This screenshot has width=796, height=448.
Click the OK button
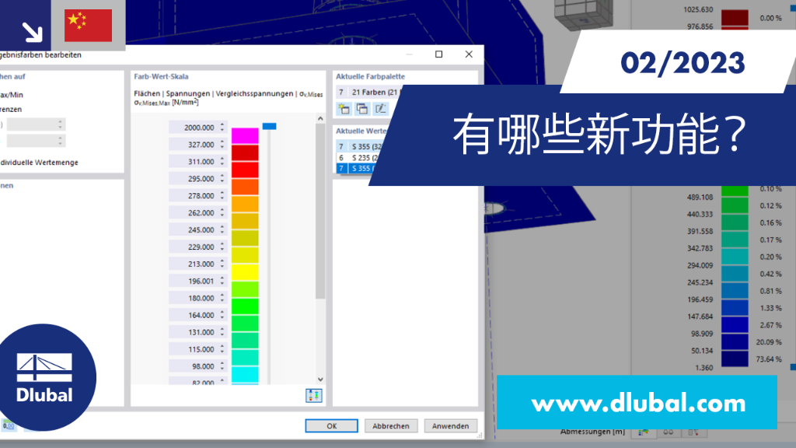click(331, 426)
